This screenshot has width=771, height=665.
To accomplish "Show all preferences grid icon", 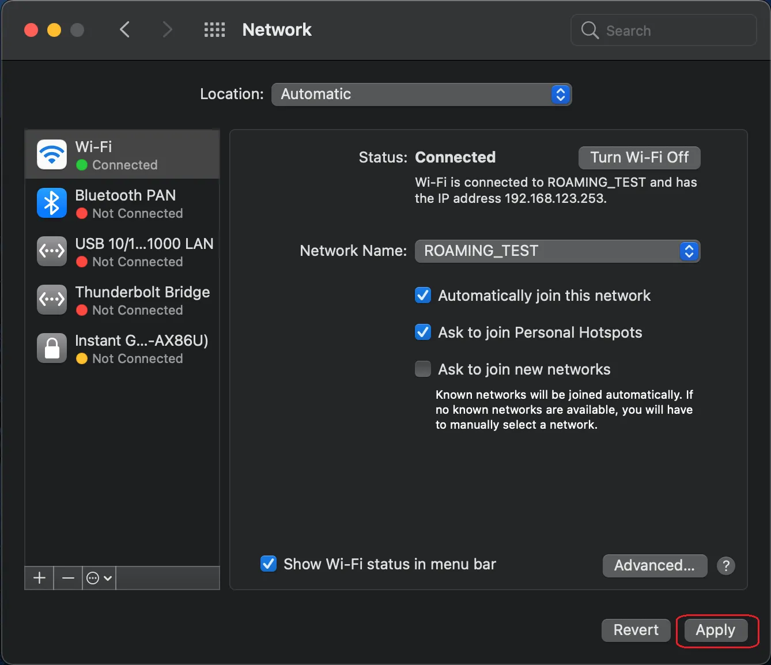I will (x=214, y=30).
